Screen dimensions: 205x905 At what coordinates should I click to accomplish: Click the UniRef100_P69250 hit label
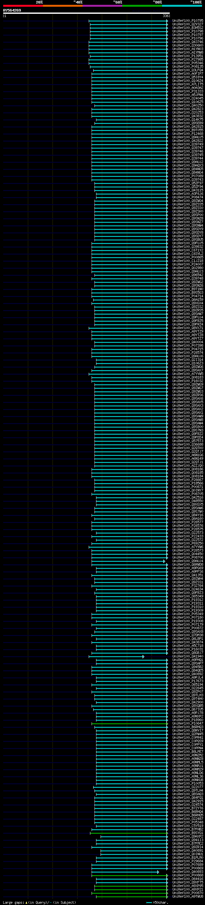tap(187, 543)
